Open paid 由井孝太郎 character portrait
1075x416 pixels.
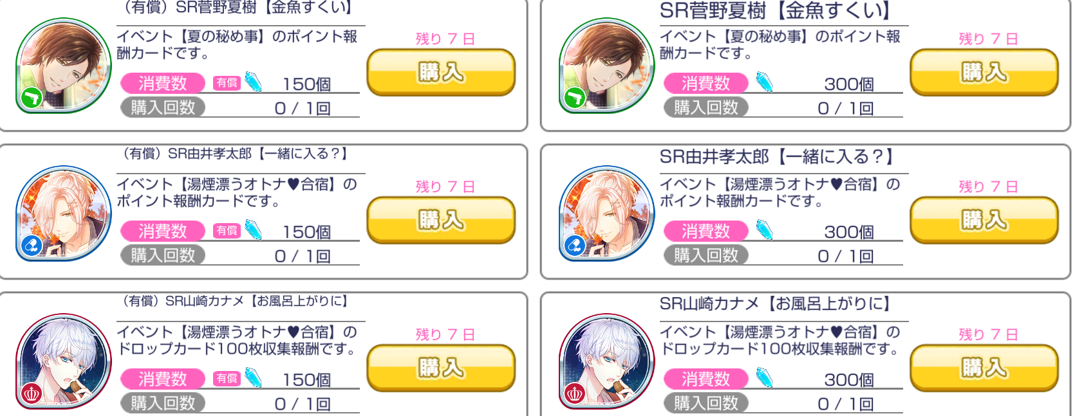tap(63, 213)
